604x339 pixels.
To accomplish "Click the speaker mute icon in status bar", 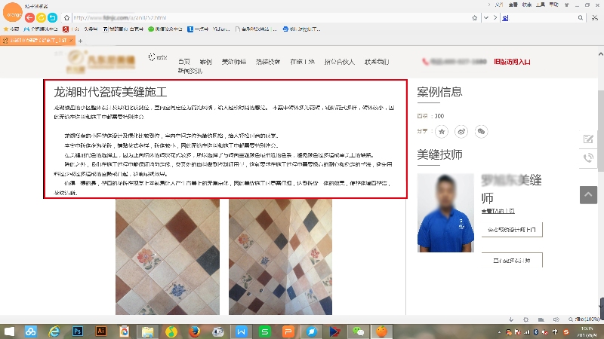I will [556, 319].
